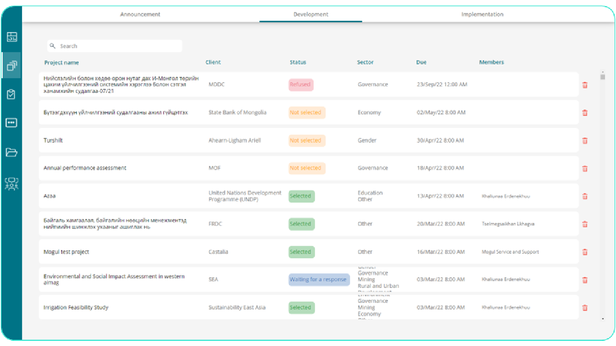
Task: Sort by Project name column header
Action: click(62, 62)
